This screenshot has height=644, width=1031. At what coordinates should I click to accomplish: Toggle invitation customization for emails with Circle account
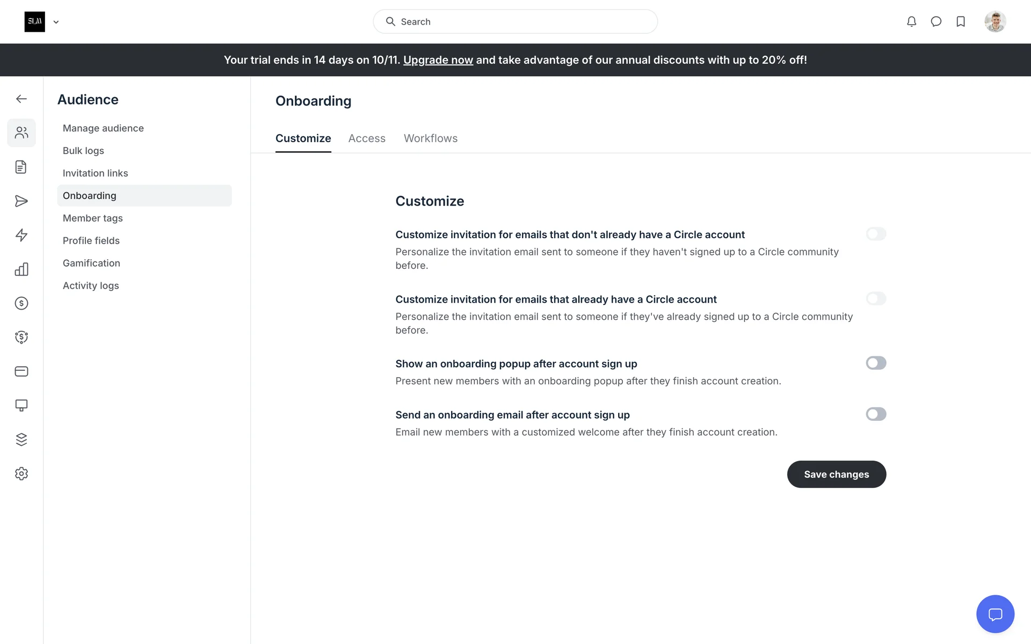tap(876, 299)
